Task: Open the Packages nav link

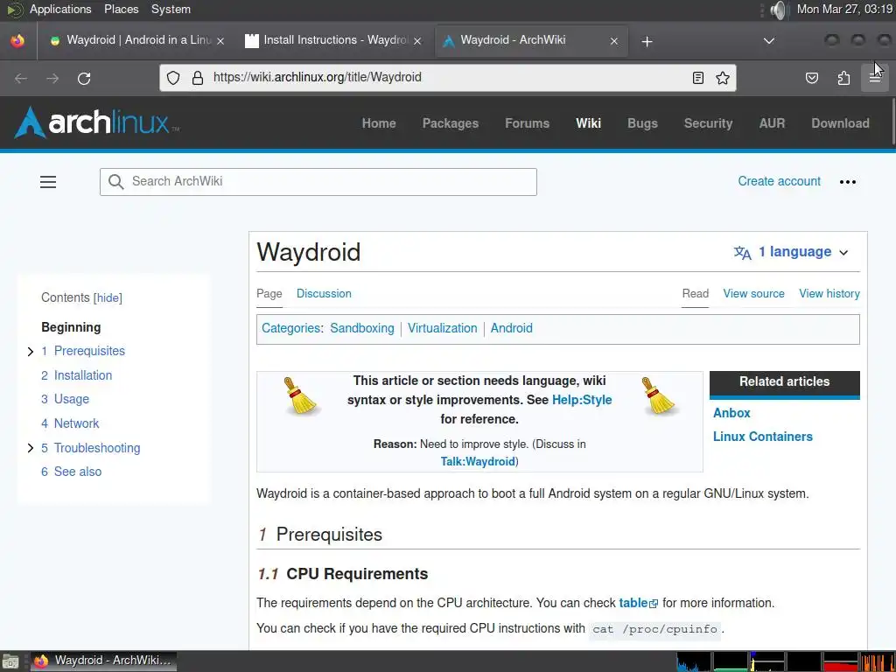Action: [x=451, y=123]
